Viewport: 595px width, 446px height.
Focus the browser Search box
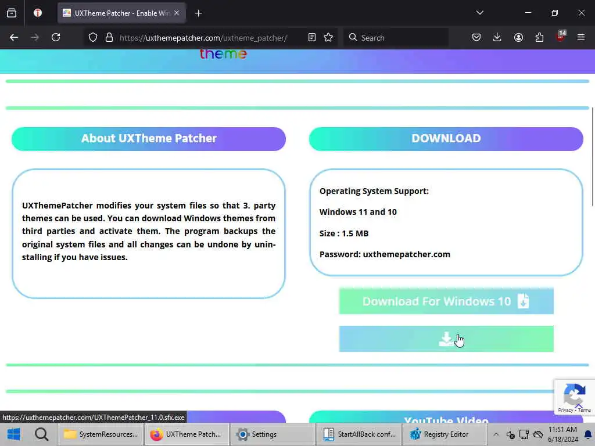pyautogui.click(x=396, y=38)
